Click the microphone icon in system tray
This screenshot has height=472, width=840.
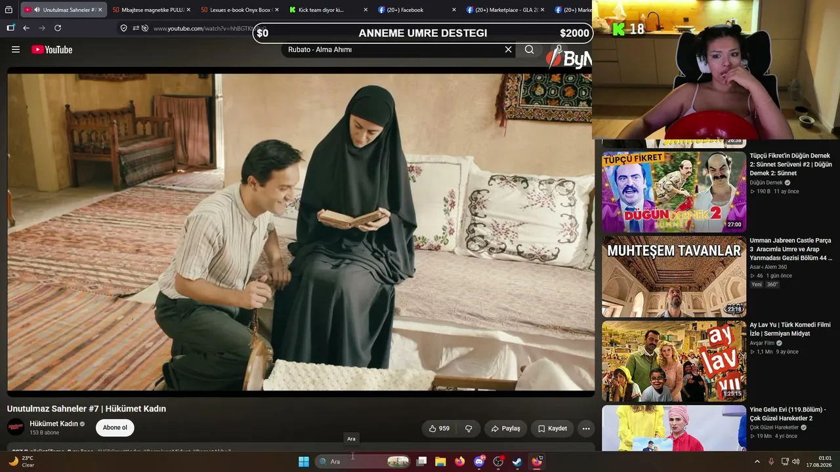pos(771,462)
